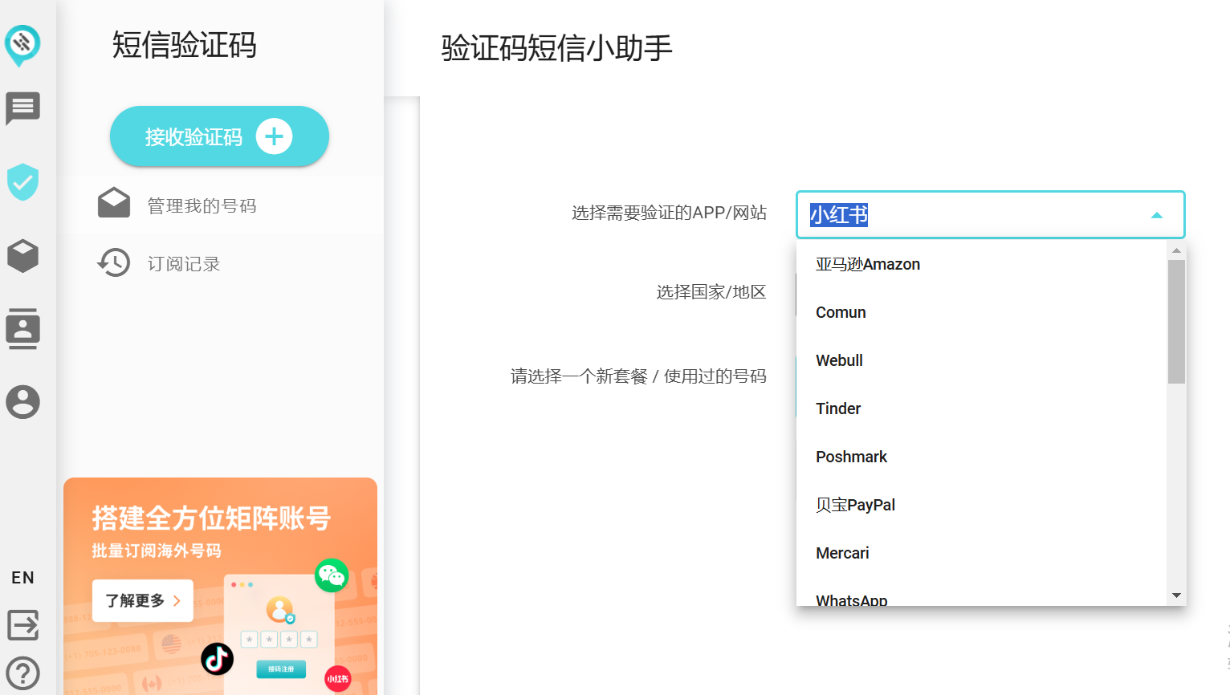Choose 贝宝PayPal in the dropdown list
The image size is (1230, 695).
(981, 505)
